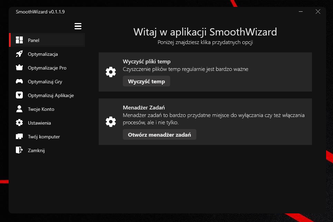The image size is (333, 222).
Task: Click the Witaj w aplikacji SmoothWizard heading
Action: click(205, 32)
